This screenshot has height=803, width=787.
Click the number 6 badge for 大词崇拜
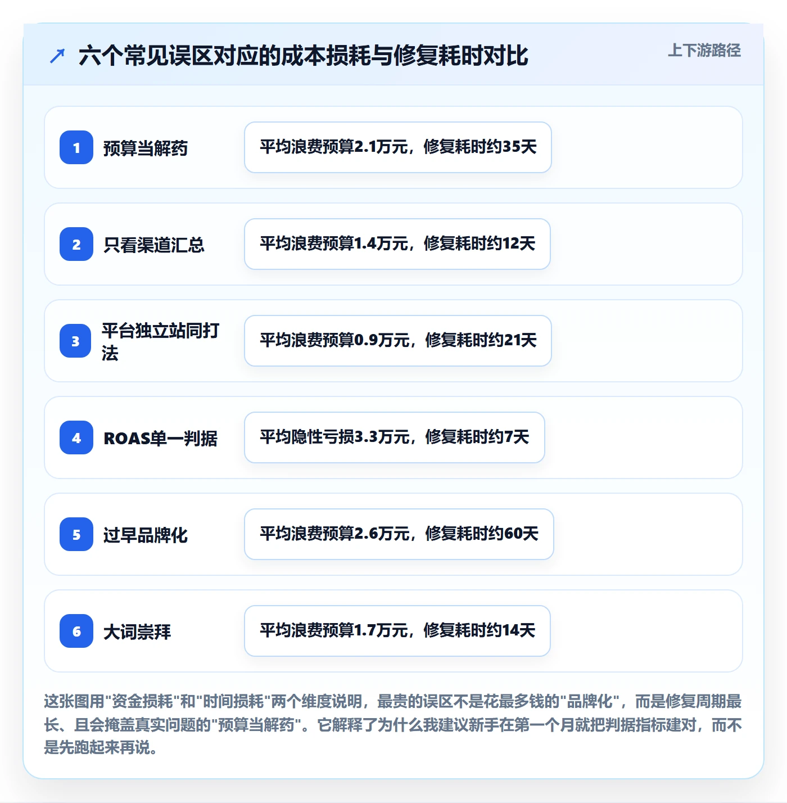(76, 631)
